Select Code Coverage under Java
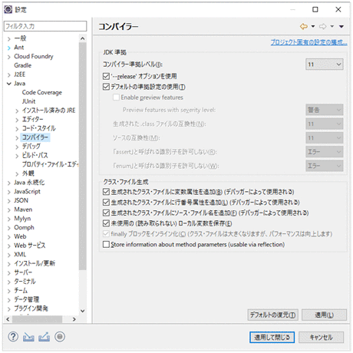The width and height of the screenshot is (353, 353). pos(42,92)
